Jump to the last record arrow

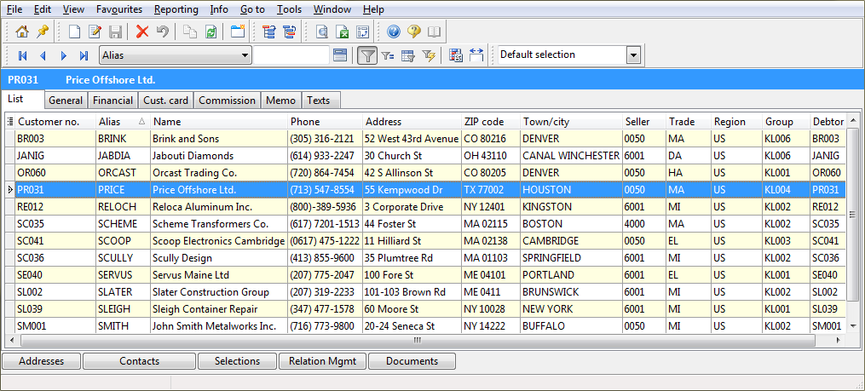(x=84, y=55)
